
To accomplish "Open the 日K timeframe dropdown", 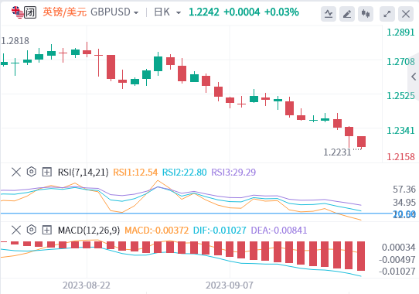I will 167,12.
